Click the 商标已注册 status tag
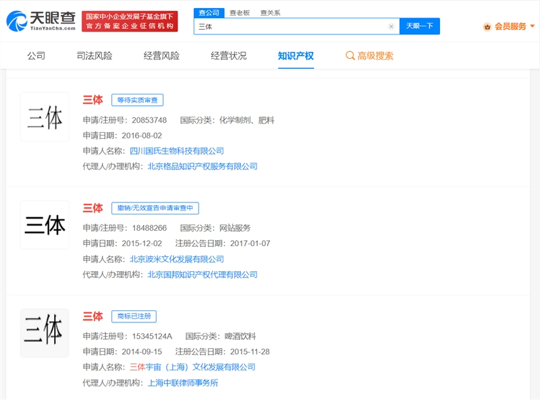The width and height of the screenshot is (540, 400). pos(134,316)
